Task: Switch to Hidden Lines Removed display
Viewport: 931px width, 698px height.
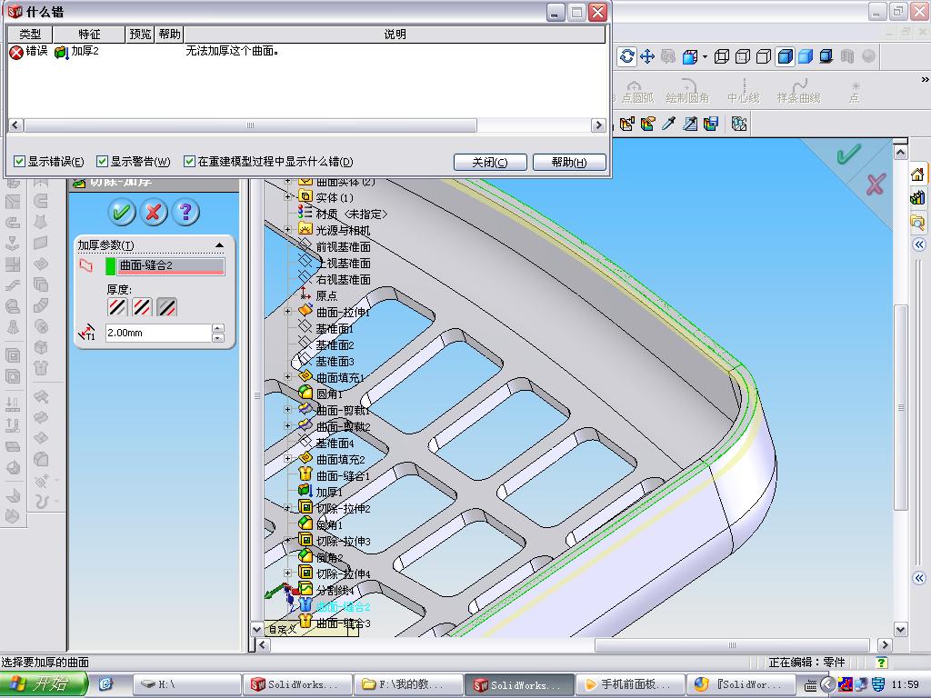Action: [x=764, y=56]
